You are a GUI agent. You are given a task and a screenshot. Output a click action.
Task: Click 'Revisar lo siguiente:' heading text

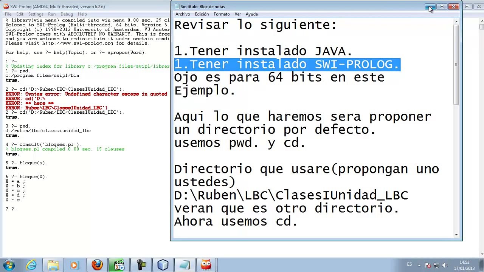click(255, 25)
